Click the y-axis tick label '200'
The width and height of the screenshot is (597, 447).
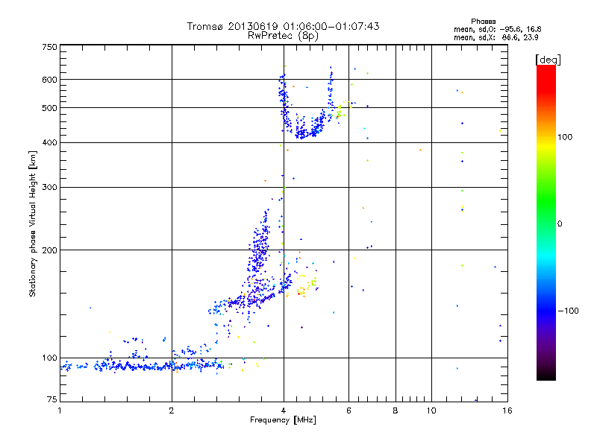pos(49,250)
